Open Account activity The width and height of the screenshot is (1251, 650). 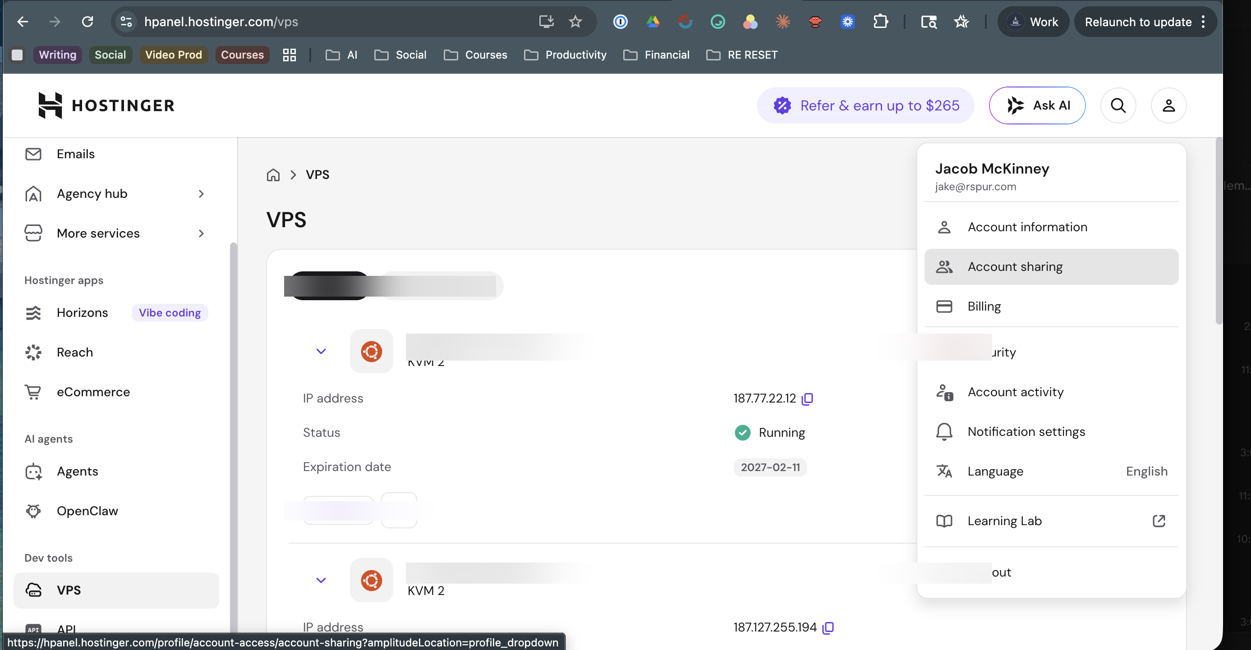(1051, 392)
